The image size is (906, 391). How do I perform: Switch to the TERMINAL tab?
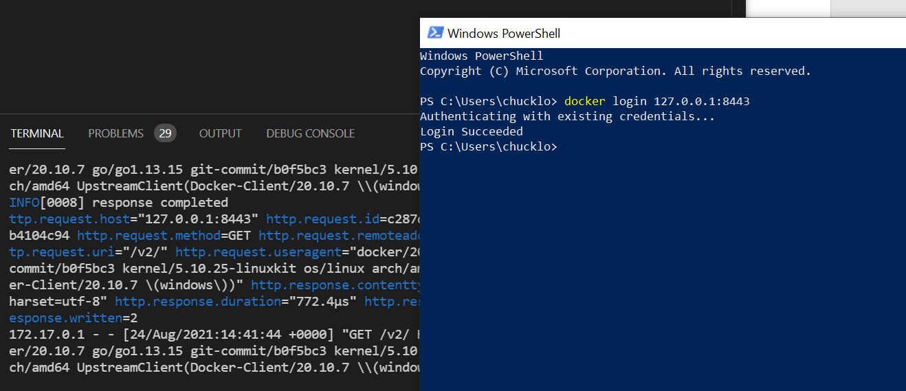point(37,133)
